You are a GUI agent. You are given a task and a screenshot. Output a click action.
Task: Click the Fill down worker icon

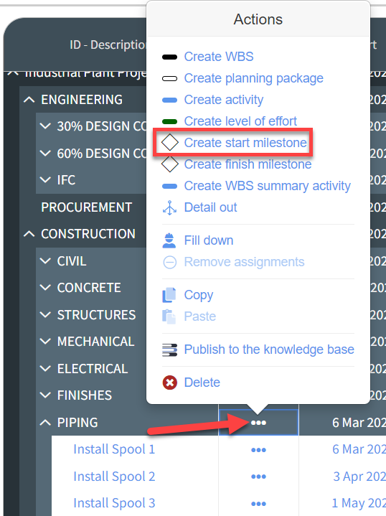pos(169,240)
